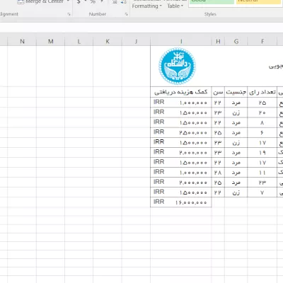Click the Merge & Center button
The image size is (283, 283).
pos(40,1)
